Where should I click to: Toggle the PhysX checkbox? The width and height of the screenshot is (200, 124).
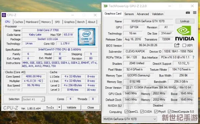point(156,112)
